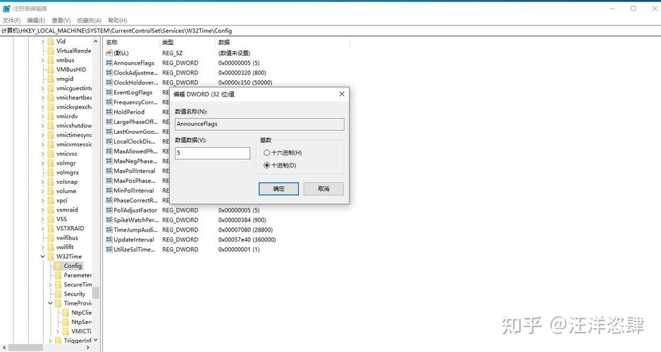This screenshot has width=661, height=352.
Task: Click the 0x00007080 (28800) data value
Action: [245, 230]
